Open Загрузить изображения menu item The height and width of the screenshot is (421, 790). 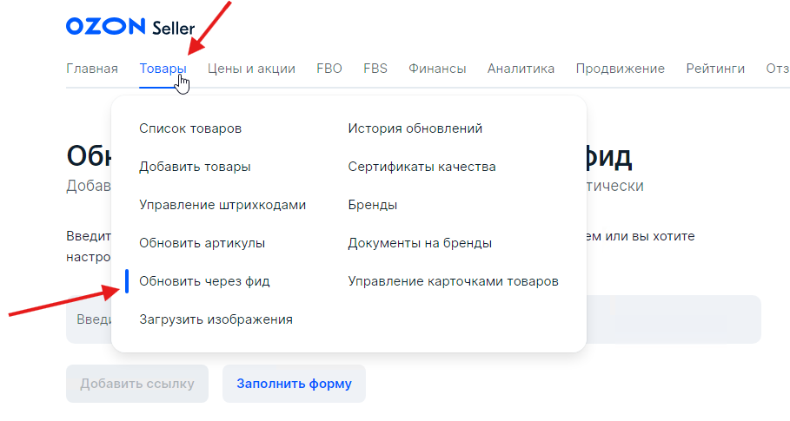[x=216, y=319]
